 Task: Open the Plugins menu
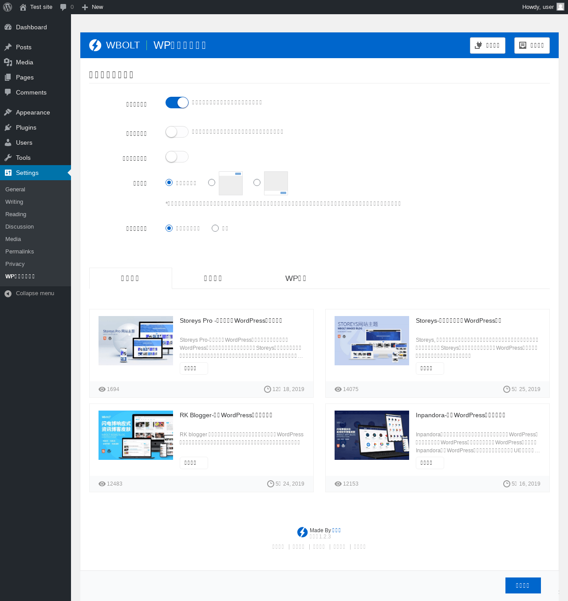35,127
